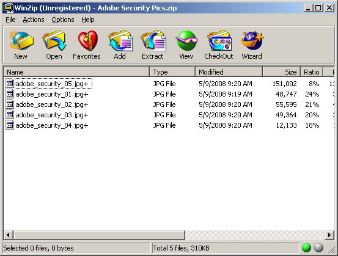Image resolution: width=338 pixels, height=256 pixels.
Task: Sort by the Modified column header
Action: click(229, 71)
